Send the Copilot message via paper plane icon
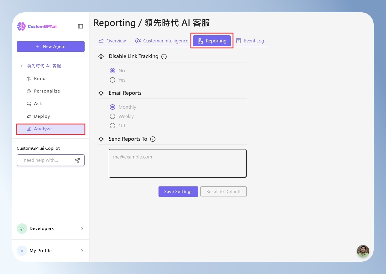Screen dimensions: 386x274 (x=77, y=160)
